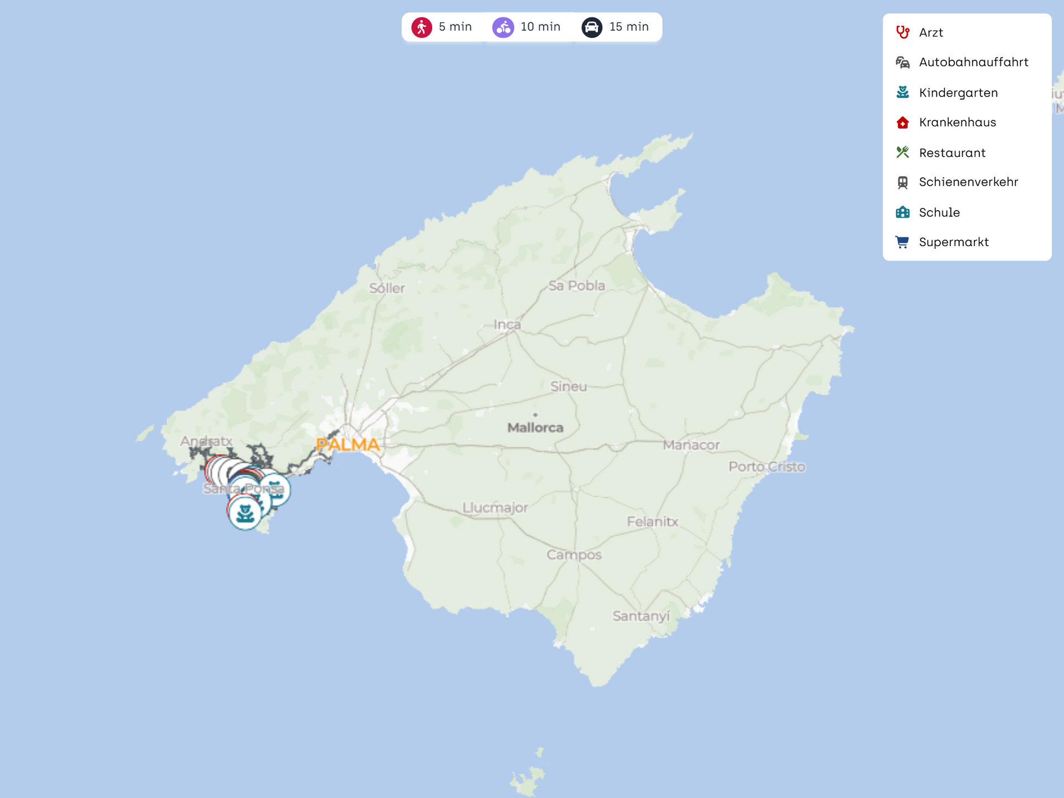This screenshot has width=1064, height=798.
Task: Click the Supermarkt shopping cart icon
Action: (903, 242)
